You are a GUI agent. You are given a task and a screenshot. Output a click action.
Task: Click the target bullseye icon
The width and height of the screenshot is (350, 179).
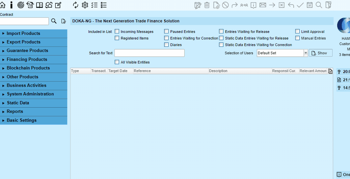(20, 5)
